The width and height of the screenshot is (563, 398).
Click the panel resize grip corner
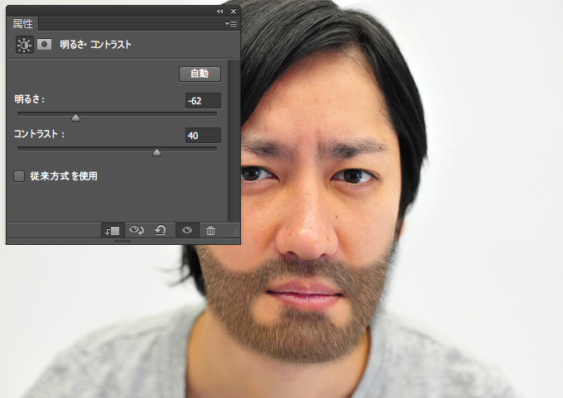click(x=235, y=233)
